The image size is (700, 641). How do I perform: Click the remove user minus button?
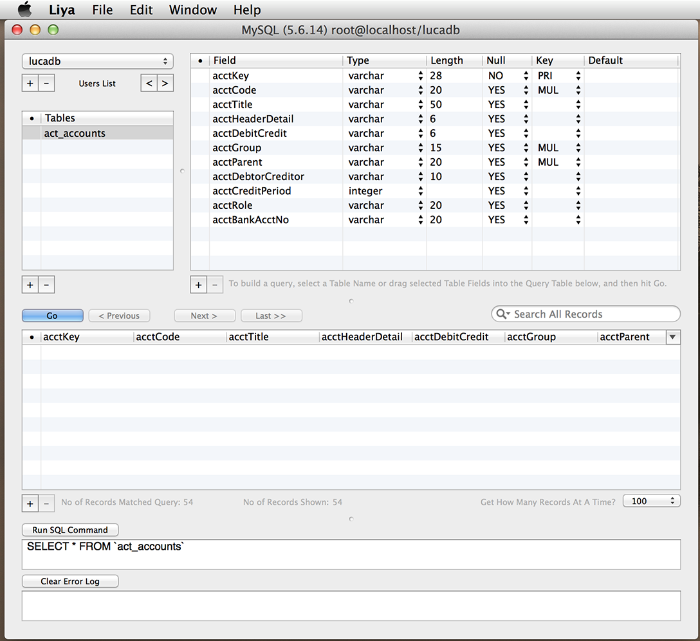pyautogui.click(x=46, y=84)
